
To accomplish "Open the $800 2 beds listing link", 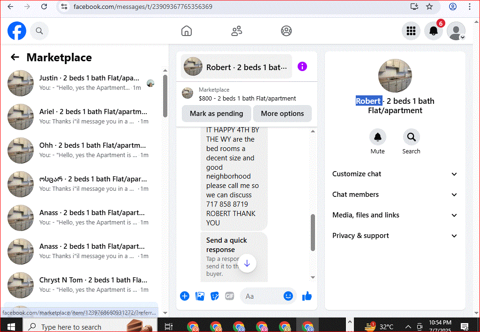I will pos(247,94).
